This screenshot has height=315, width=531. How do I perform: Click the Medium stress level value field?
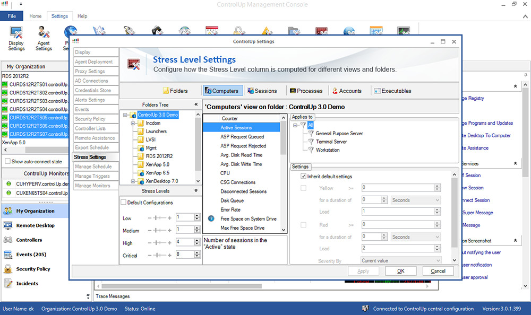click(x=185, y=230)
